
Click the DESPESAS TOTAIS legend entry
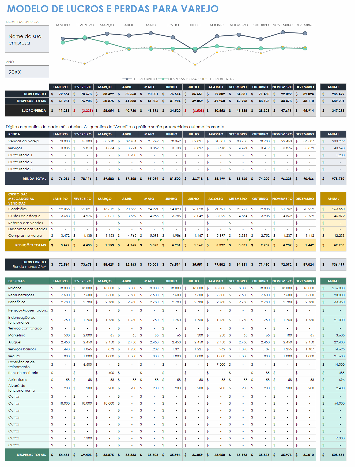pyautogui.click(x=178, y=79)
